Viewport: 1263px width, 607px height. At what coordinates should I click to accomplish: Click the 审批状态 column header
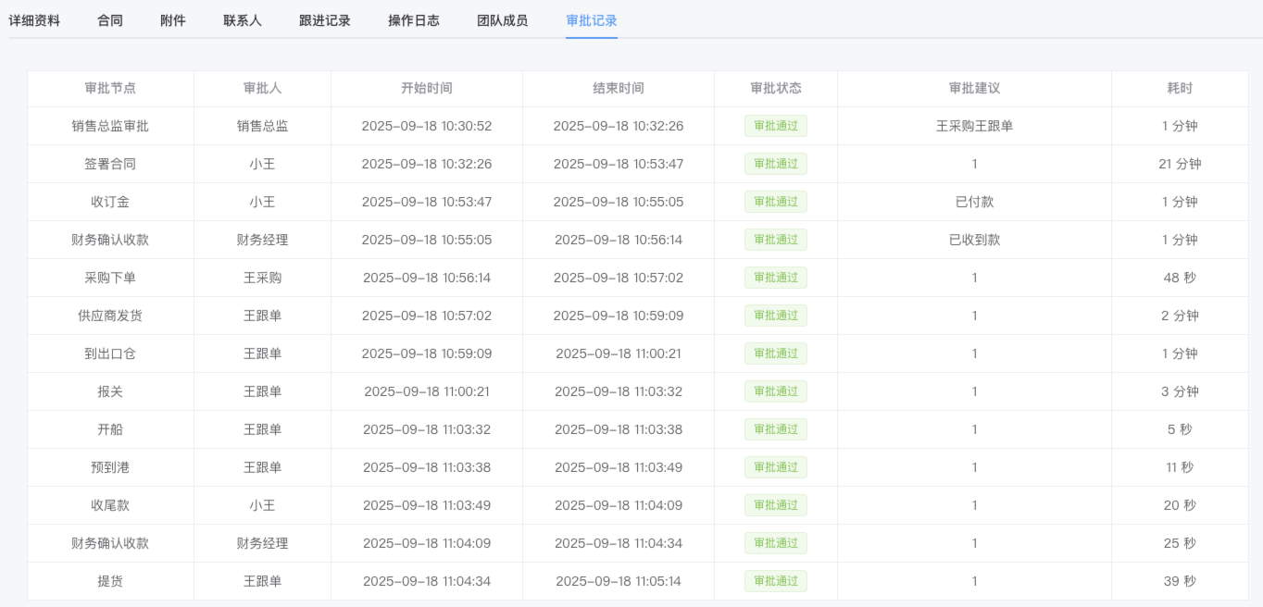776,89
